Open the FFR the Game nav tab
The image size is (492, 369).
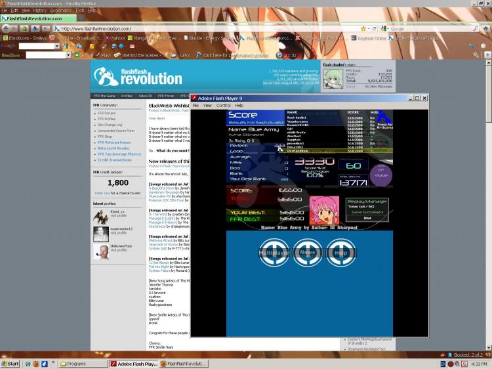point(104,96)
